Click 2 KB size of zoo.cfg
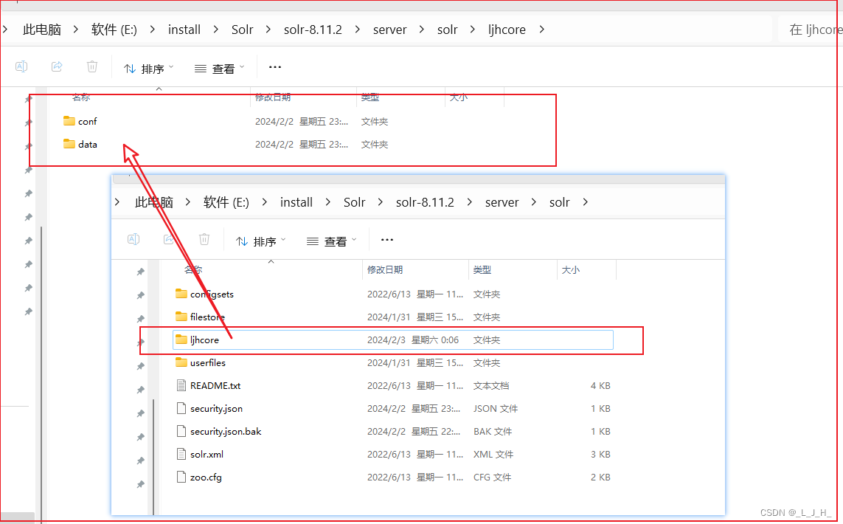Viewport: 843px width, 524px height. tap(600, 477)
